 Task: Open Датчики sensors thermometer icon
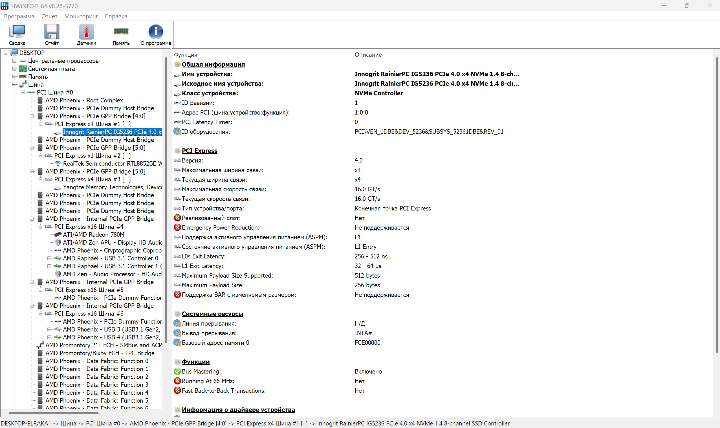pos(86,35)
